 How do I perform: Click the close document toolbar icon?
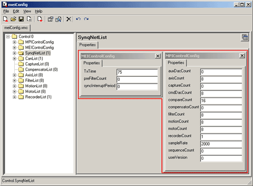coord(29,19)
